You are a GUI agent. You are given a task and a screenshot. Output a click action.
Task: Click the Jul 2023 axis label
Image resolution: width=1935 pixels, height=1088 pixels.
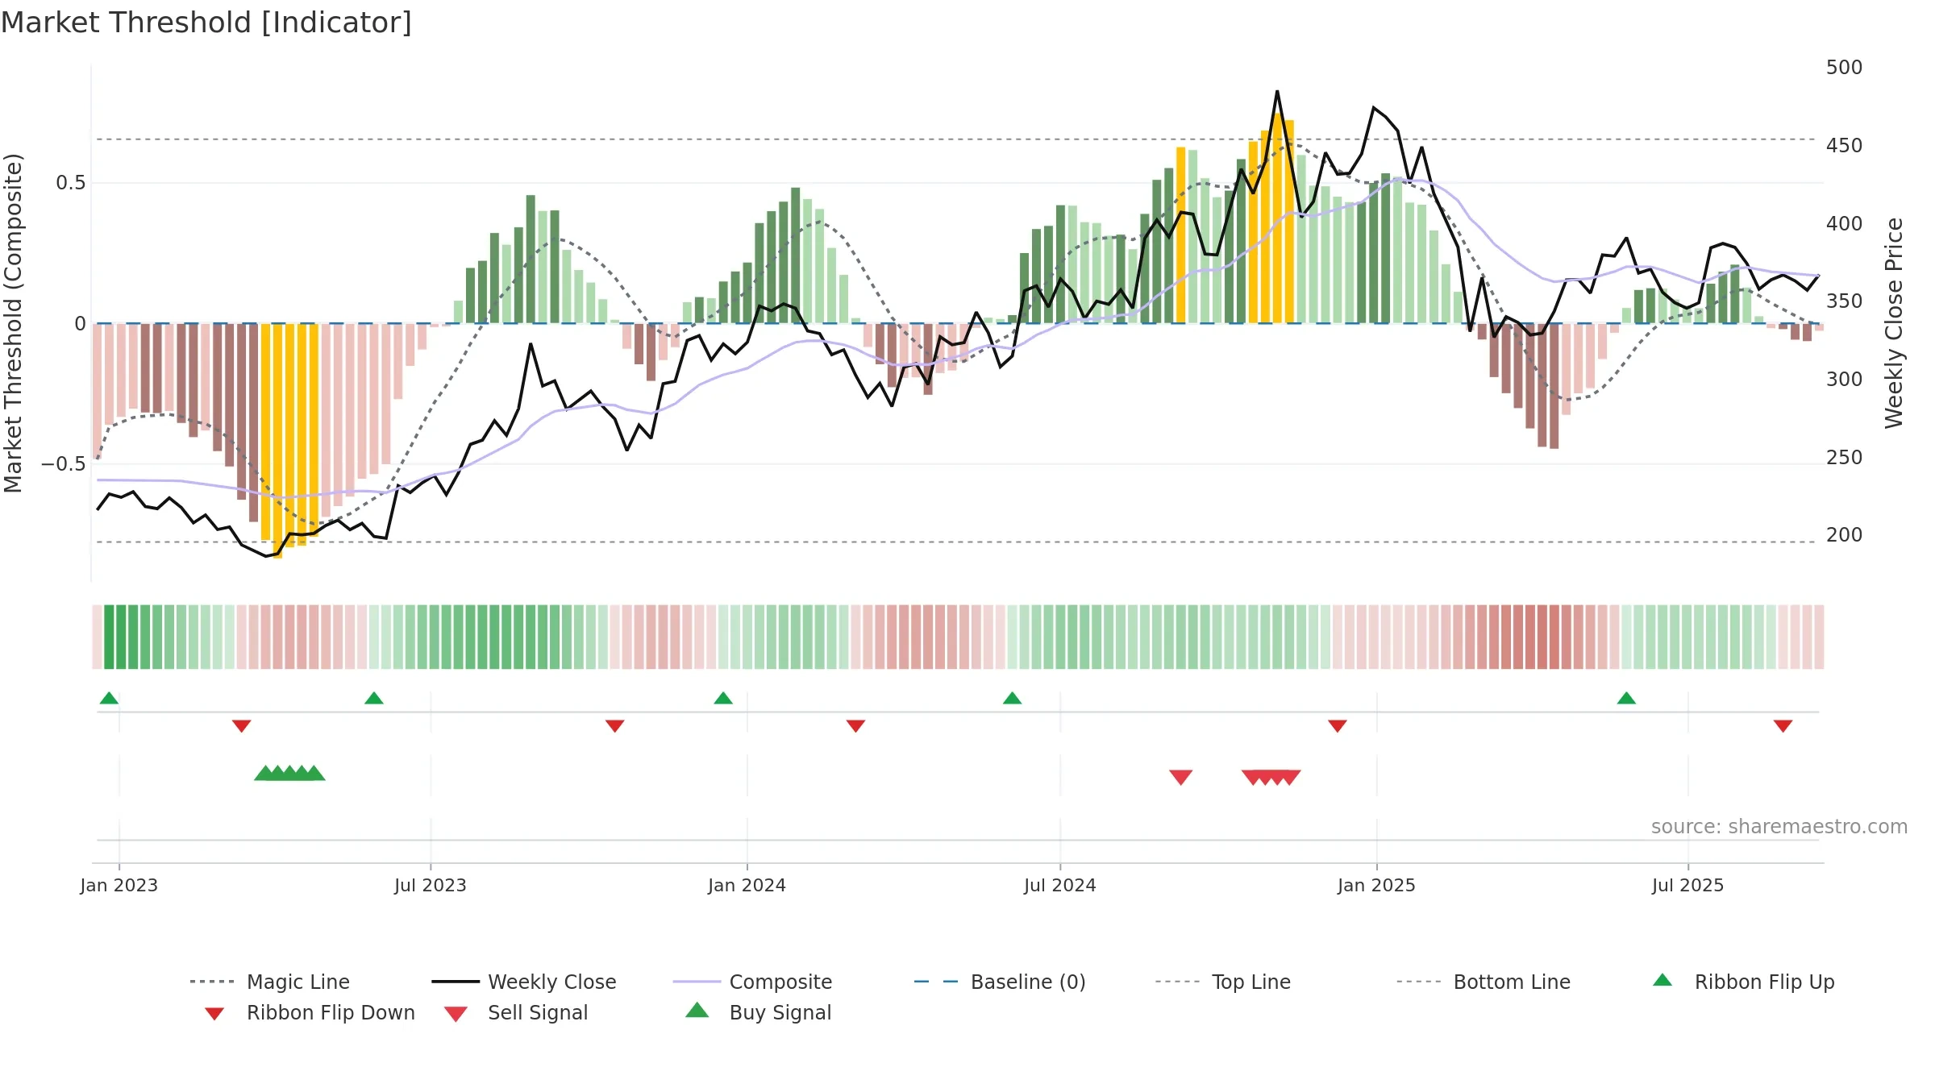coord(431,885)
